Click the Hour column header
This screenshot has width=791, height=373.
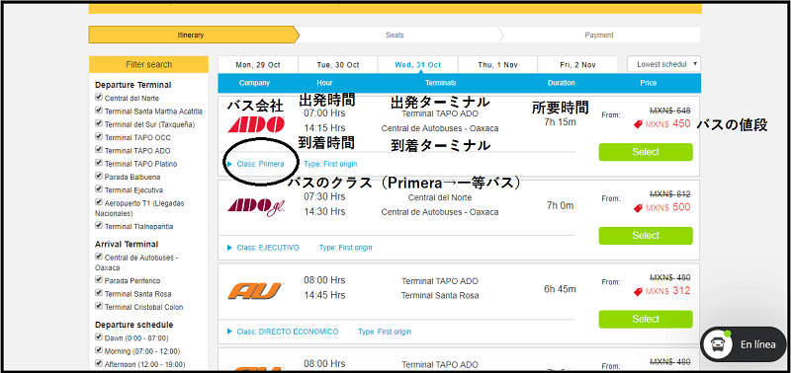click(x=325, y=83)
